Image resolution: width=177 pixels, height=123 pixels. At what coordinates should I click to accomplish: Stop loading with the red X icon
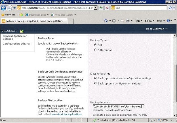click(107, 8)
